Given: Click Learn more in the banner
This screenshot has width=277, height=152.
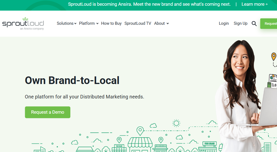Looking at the screenshot, I should pyautogui.click(x=254, y=4).
